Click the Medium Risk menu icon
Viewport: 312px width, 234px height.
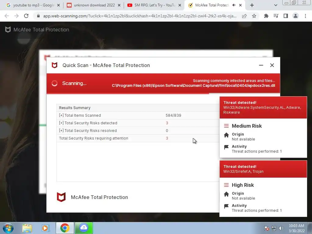coord(226,126)
